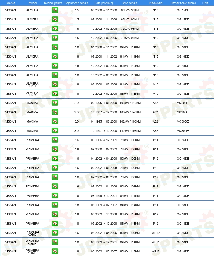
Task: Click the fuel icon for Primera 07.2002 -> 10.2008
Action: point(55,224)
